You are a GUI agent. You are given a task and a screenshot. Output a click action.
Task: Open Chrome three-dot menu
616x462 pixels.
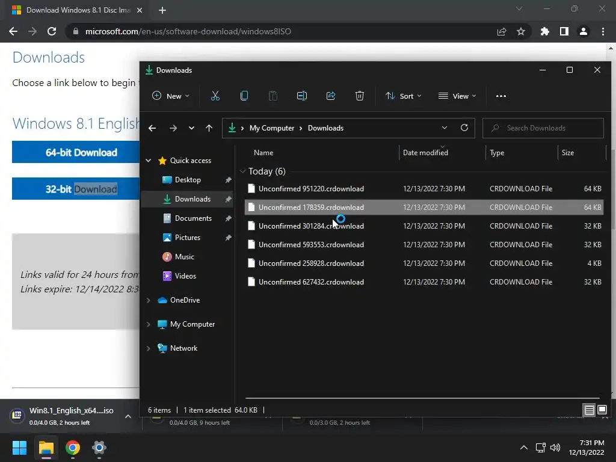(x=603, y=31)
